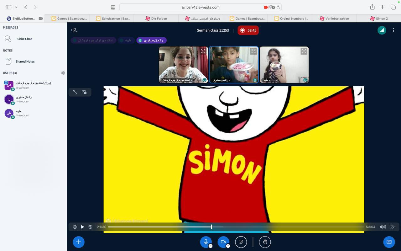
Task: Open the Safari sidebar options dropdown arrow
Action: click(16, 7)
